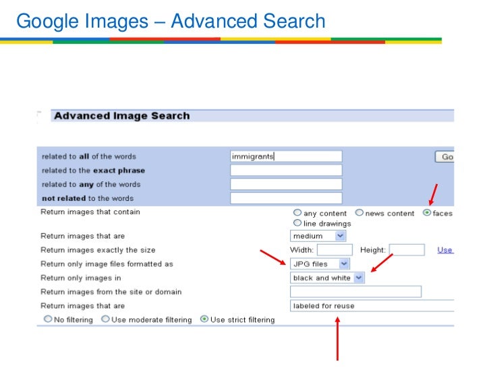Click the Height input field
This screenshot has width=491, height=368.
407,250
